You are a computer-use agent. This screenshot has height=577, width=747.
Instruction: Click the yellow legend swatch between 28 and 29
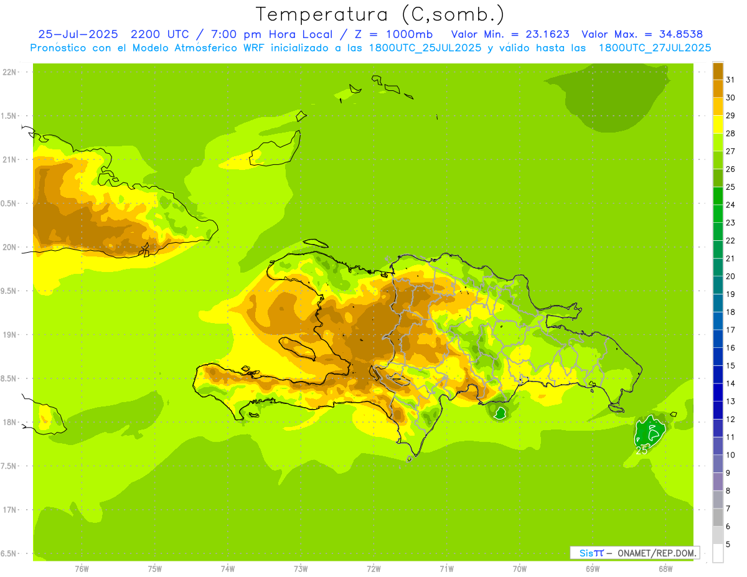point(718,124)
